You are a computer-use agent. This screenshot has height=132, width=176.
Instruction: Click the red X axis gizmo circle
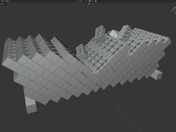(172, 11)
